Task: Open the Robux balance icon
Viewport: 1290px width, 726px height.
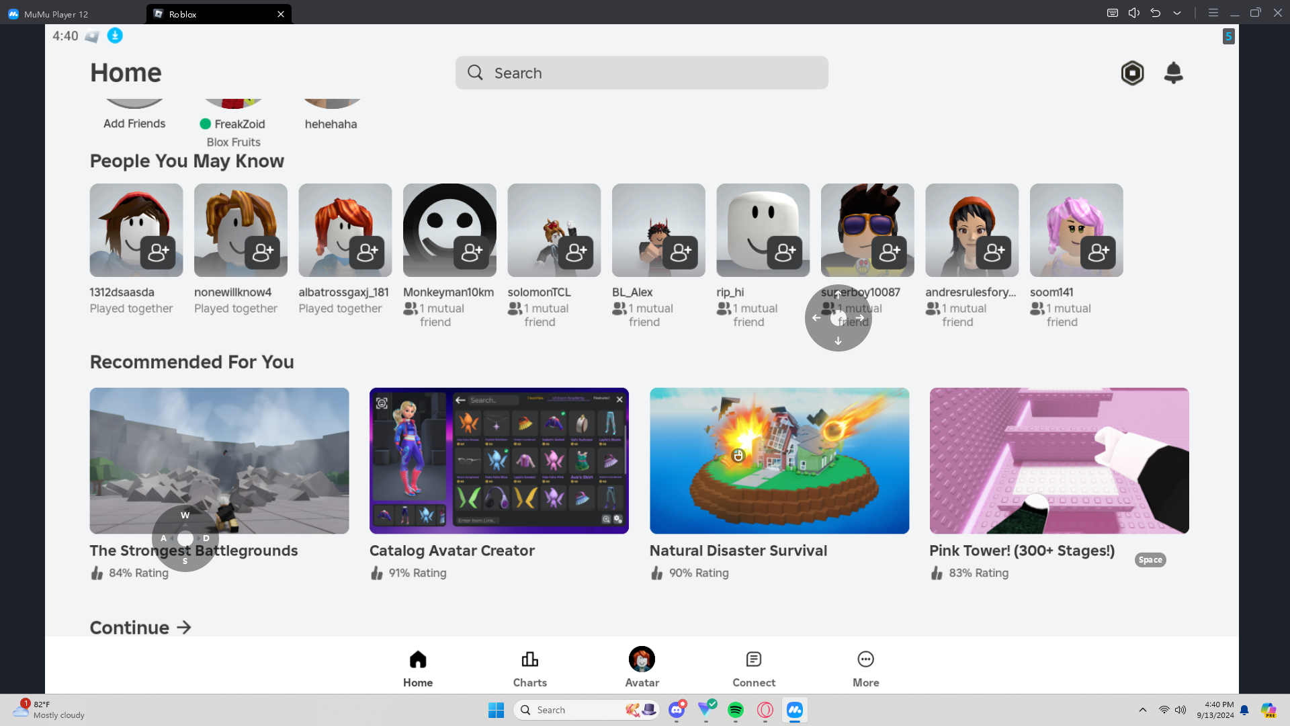Action: pyautogui.click(x=1132, y=73)
